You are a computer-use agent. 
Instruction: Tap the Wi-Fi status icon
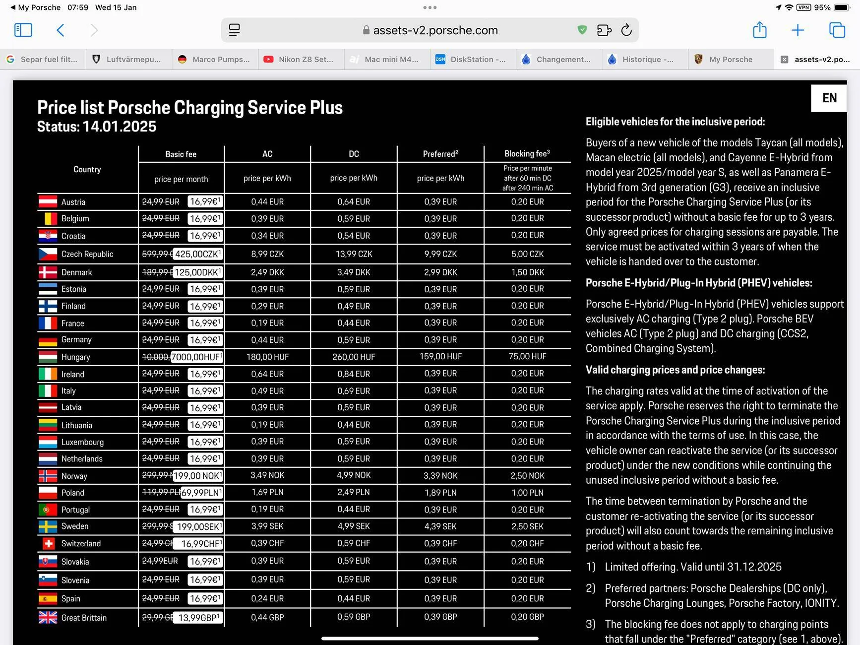(789, 7)
